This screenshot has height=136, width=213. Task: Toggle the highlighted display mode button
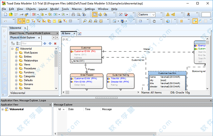click(95, 14)
